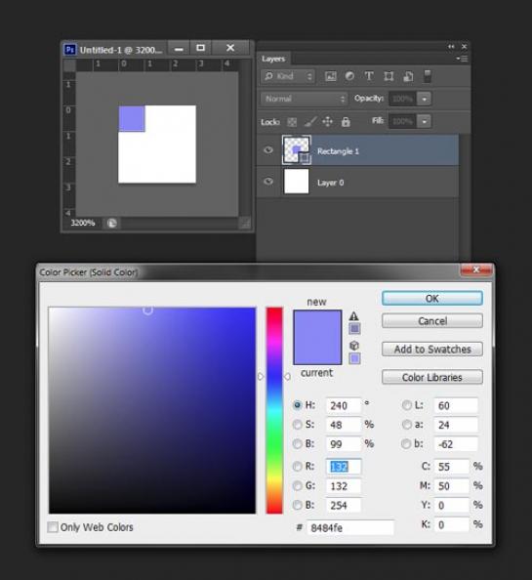
Task: Select the Layers tab
Action: [273, 59]
